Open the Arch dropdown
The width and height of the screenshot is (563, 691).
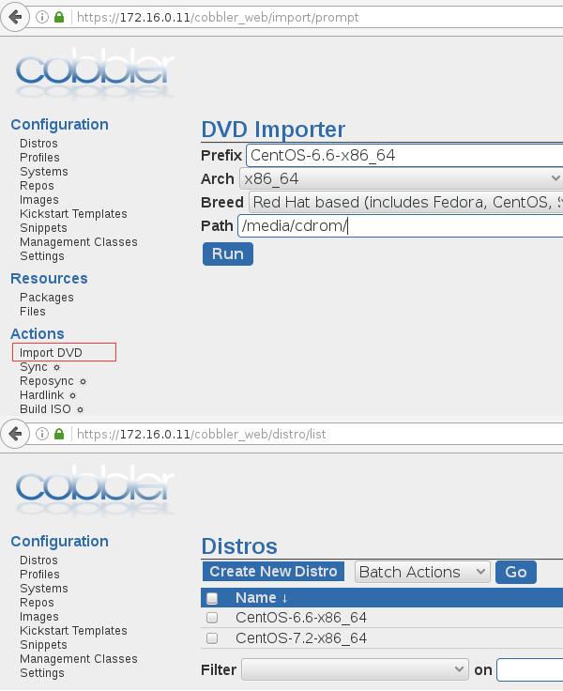click(x=401, y=178)
